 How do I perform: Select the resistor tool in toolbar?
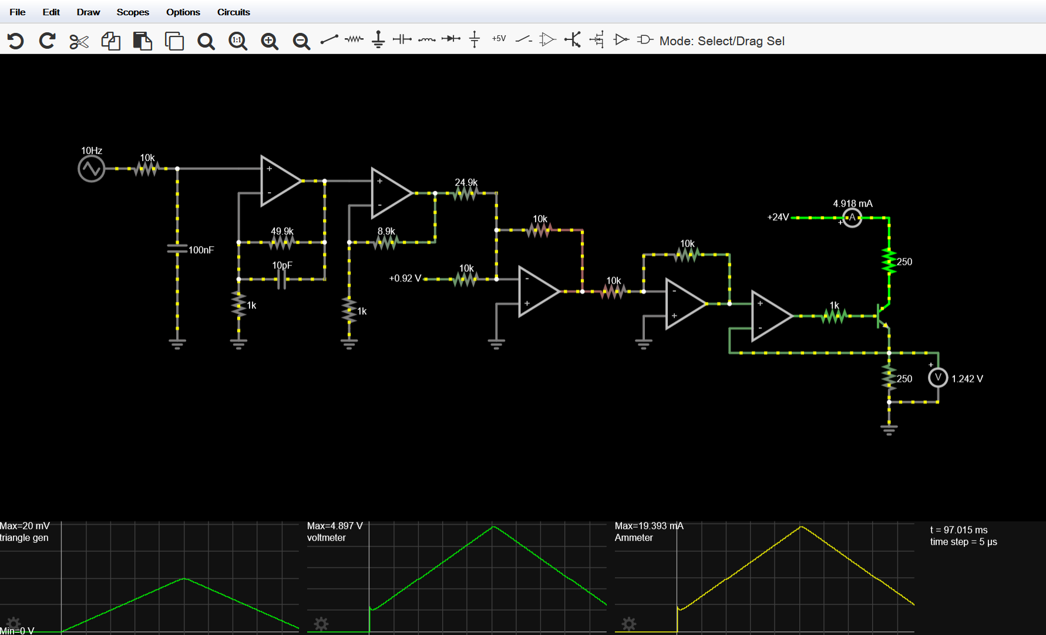tap(354, 40)
